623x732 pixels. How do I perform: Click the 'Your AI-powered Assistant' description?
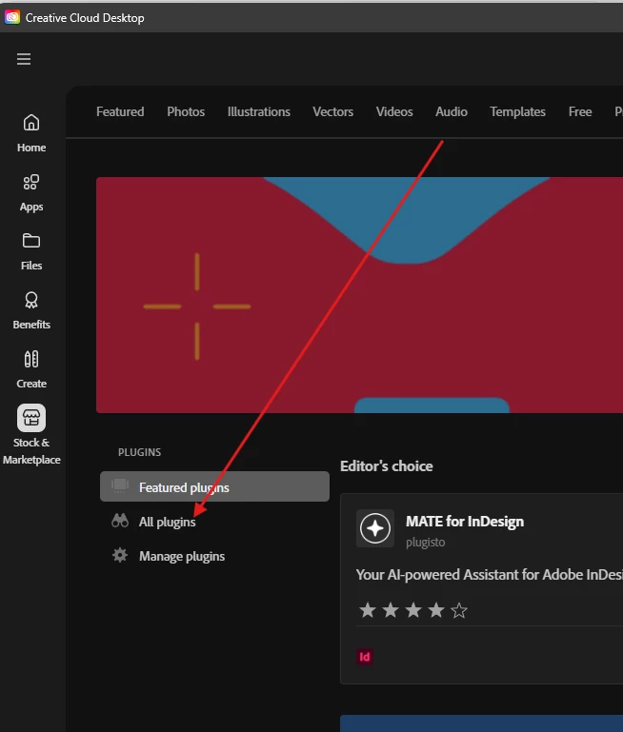(x=490, y=574)
